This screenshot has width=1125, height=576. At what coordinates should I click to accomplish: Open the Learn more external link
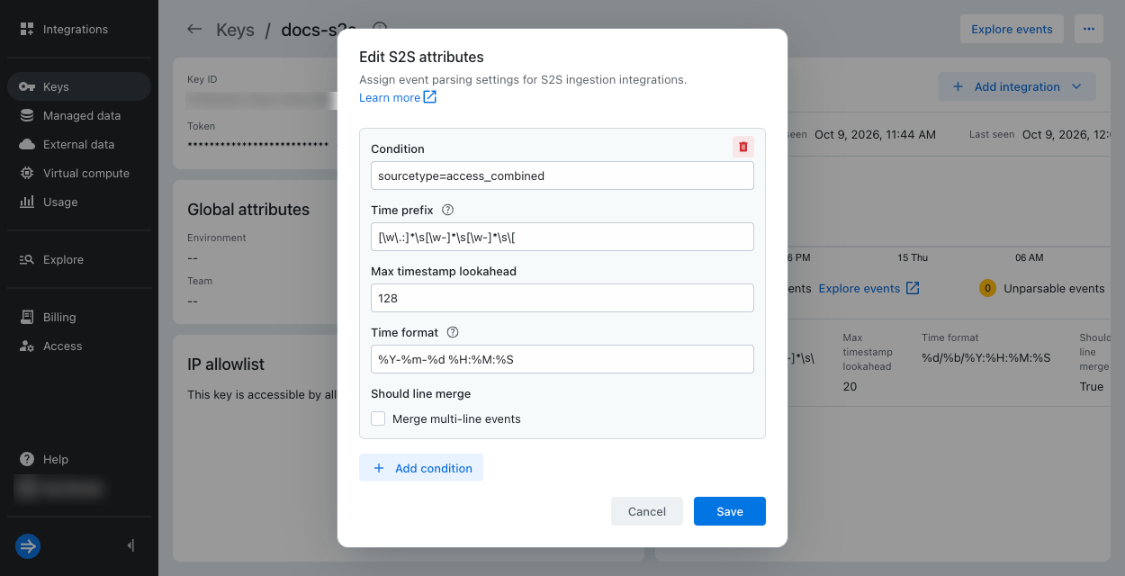pos(398,97)
